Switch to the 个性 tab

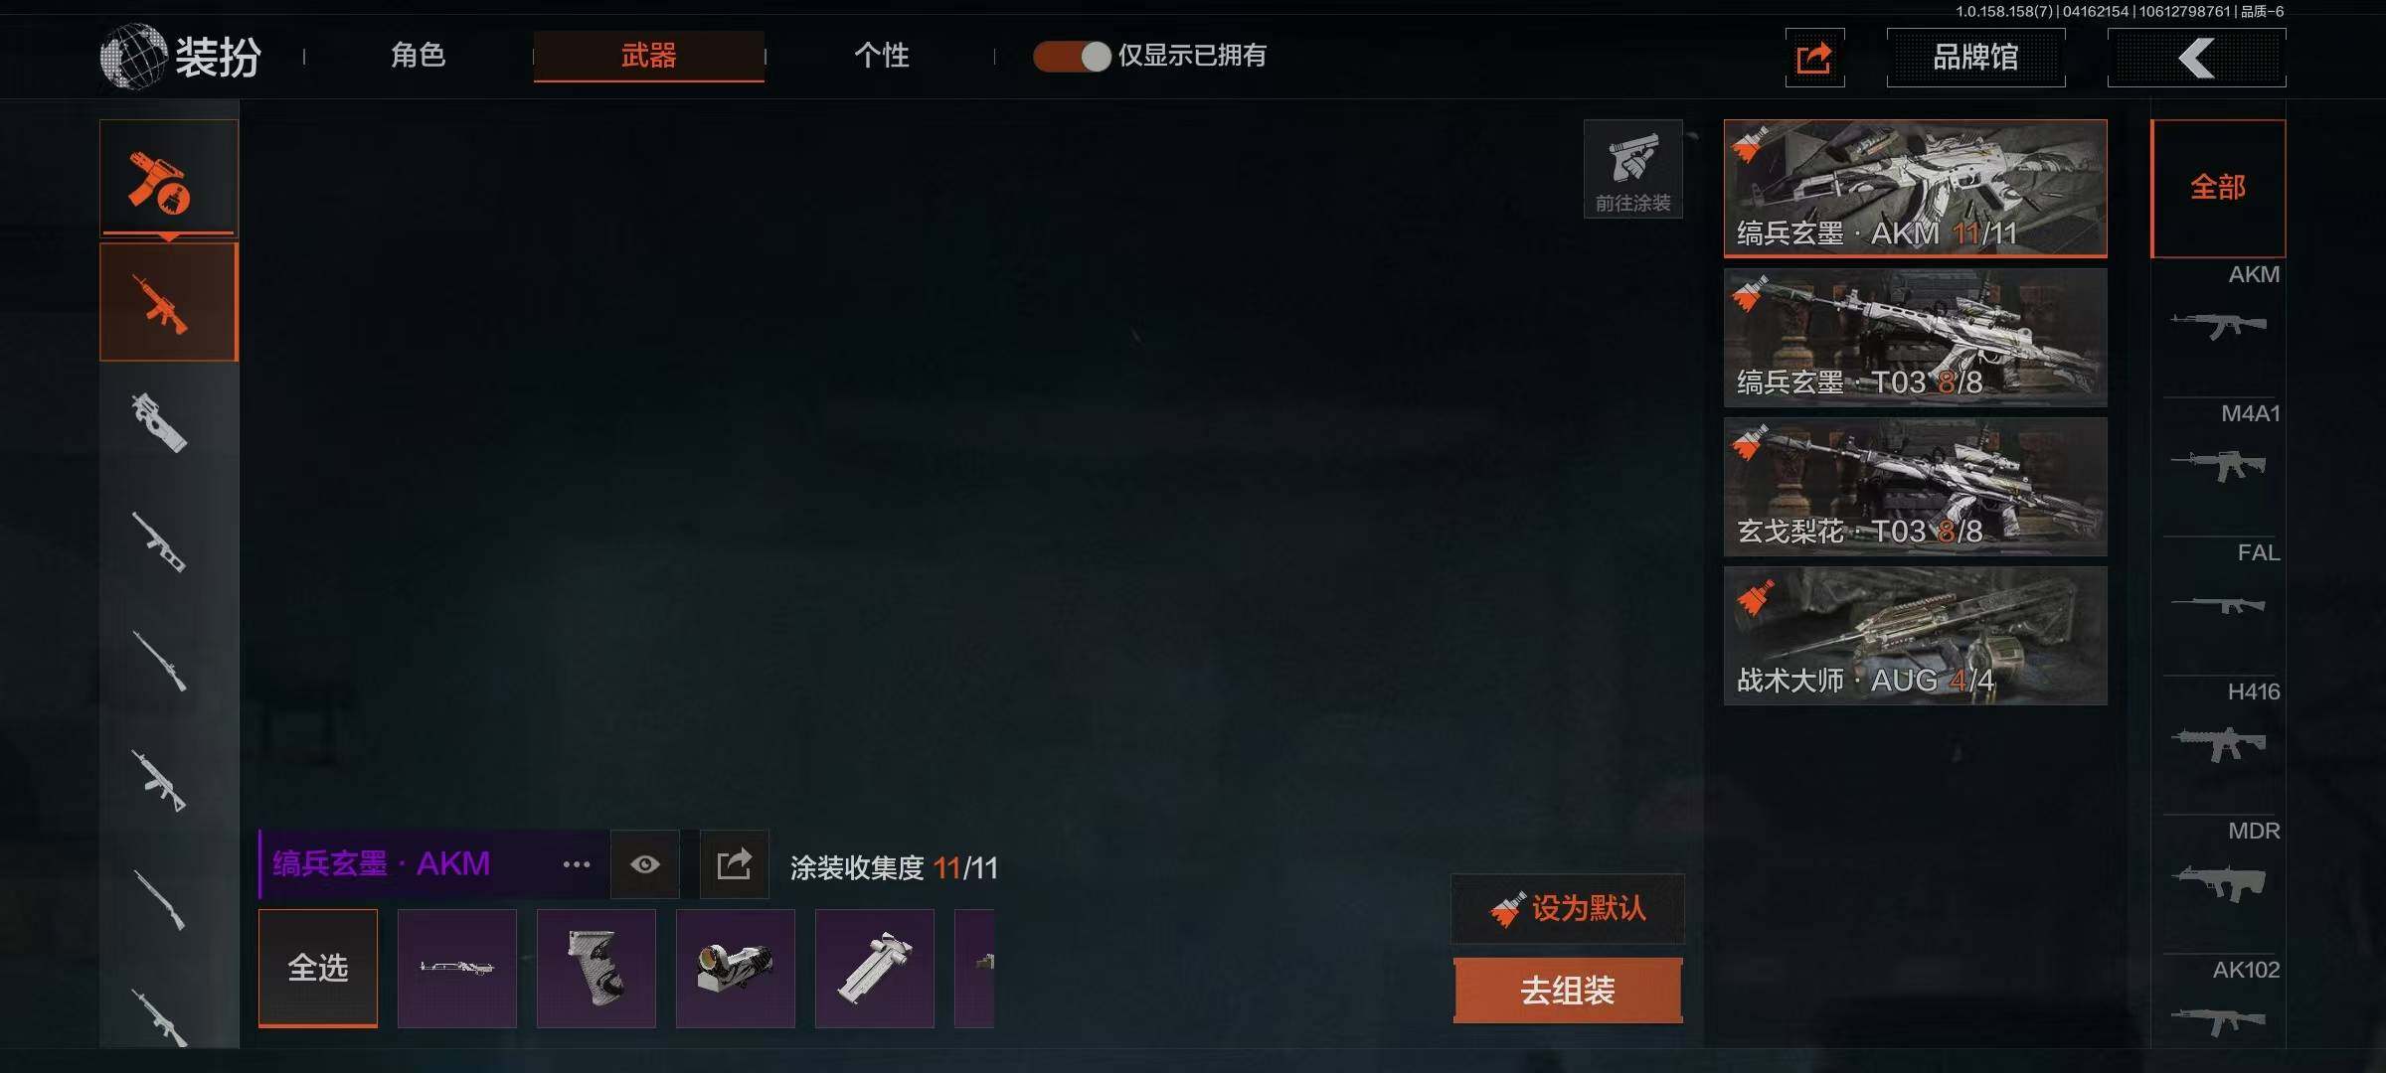[881, 56]
